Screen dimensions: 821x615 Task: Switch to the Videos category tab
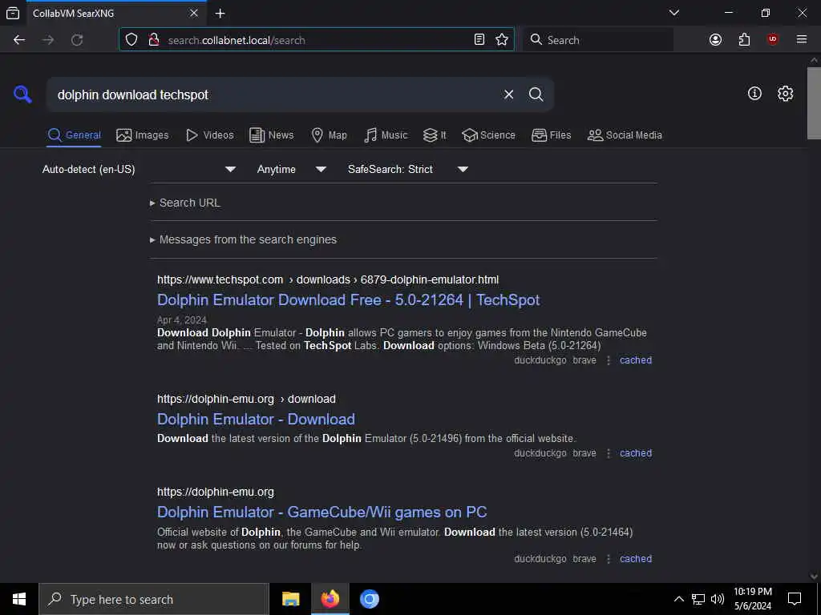click(x=209, y=135)
